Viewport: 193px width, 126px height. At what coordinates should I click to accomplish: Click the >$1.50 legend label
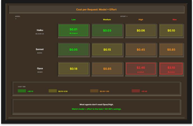[x=144, y=91]
